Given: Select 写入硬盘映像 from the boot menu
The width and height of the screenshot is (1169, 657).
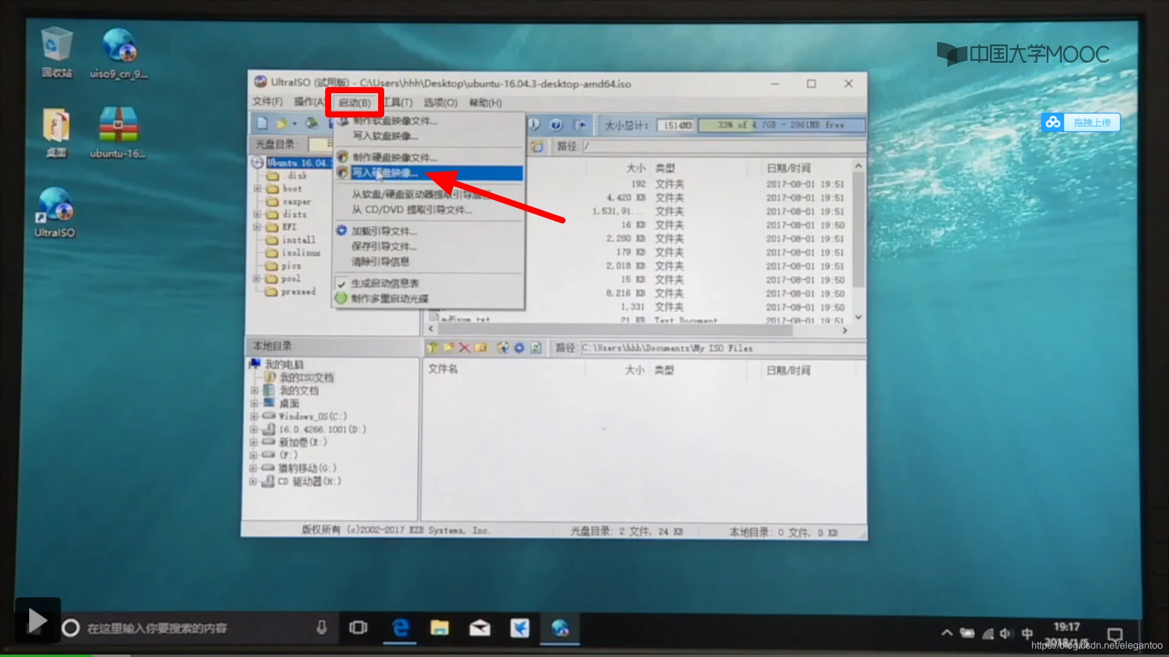Looking at the screenshot, I should point(384,174).
